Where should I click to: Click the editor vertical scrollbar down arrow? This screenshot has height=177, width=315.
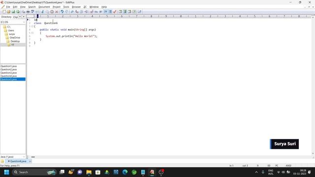[313, 153]
